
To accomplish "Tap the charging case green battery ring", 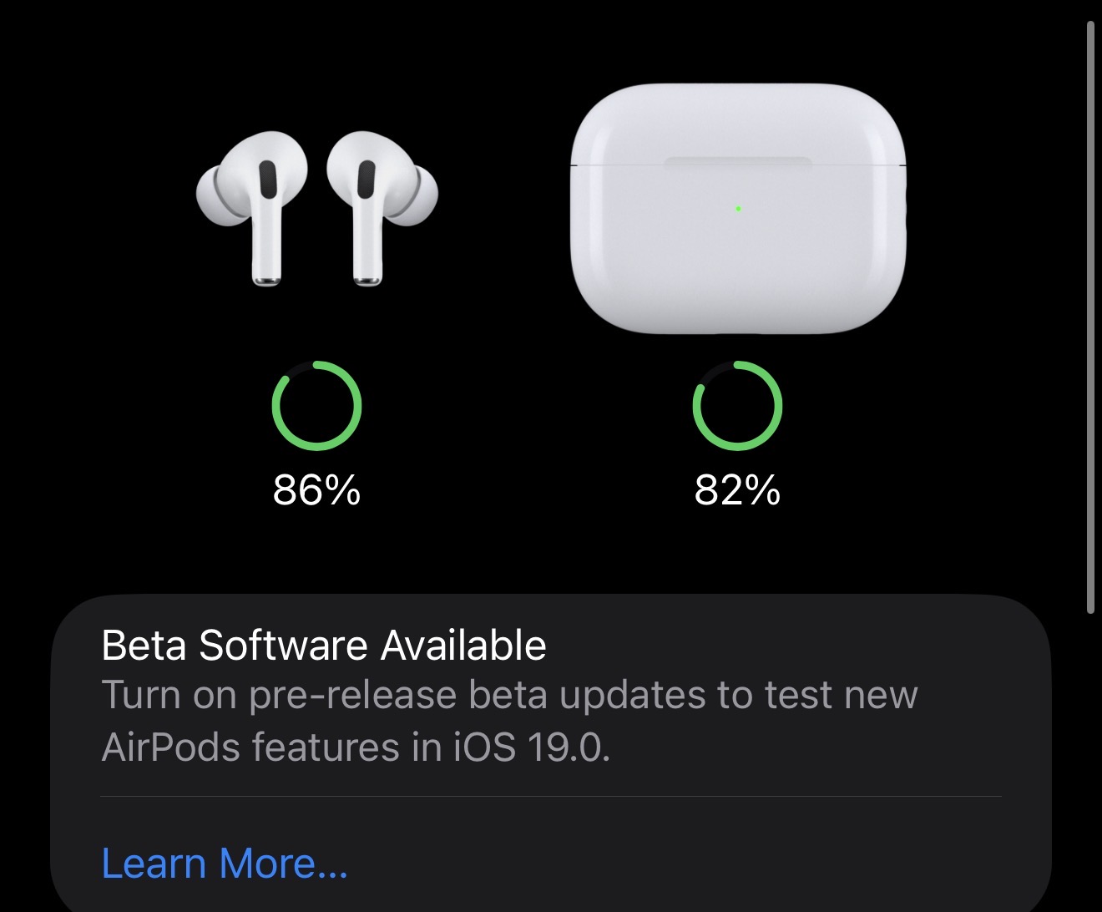I will coord(737,406).
